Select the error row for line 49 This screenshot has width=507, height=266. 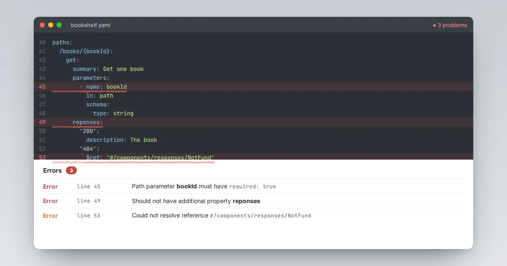tap(253, 201)
